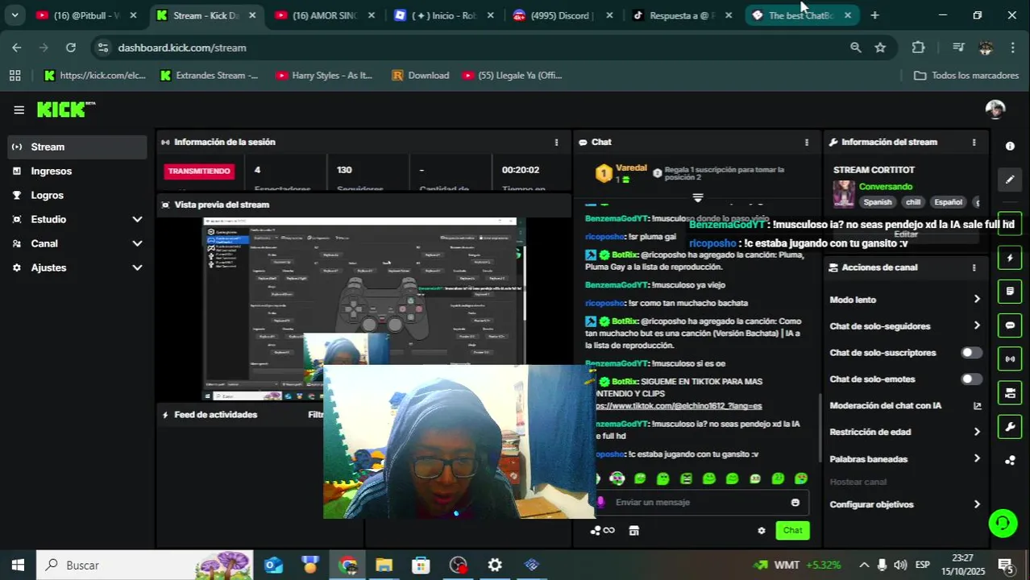The height and width of the screenshot is (580, 1030).
Task: Open the shop icon below chat
Action: coord(634,530)
